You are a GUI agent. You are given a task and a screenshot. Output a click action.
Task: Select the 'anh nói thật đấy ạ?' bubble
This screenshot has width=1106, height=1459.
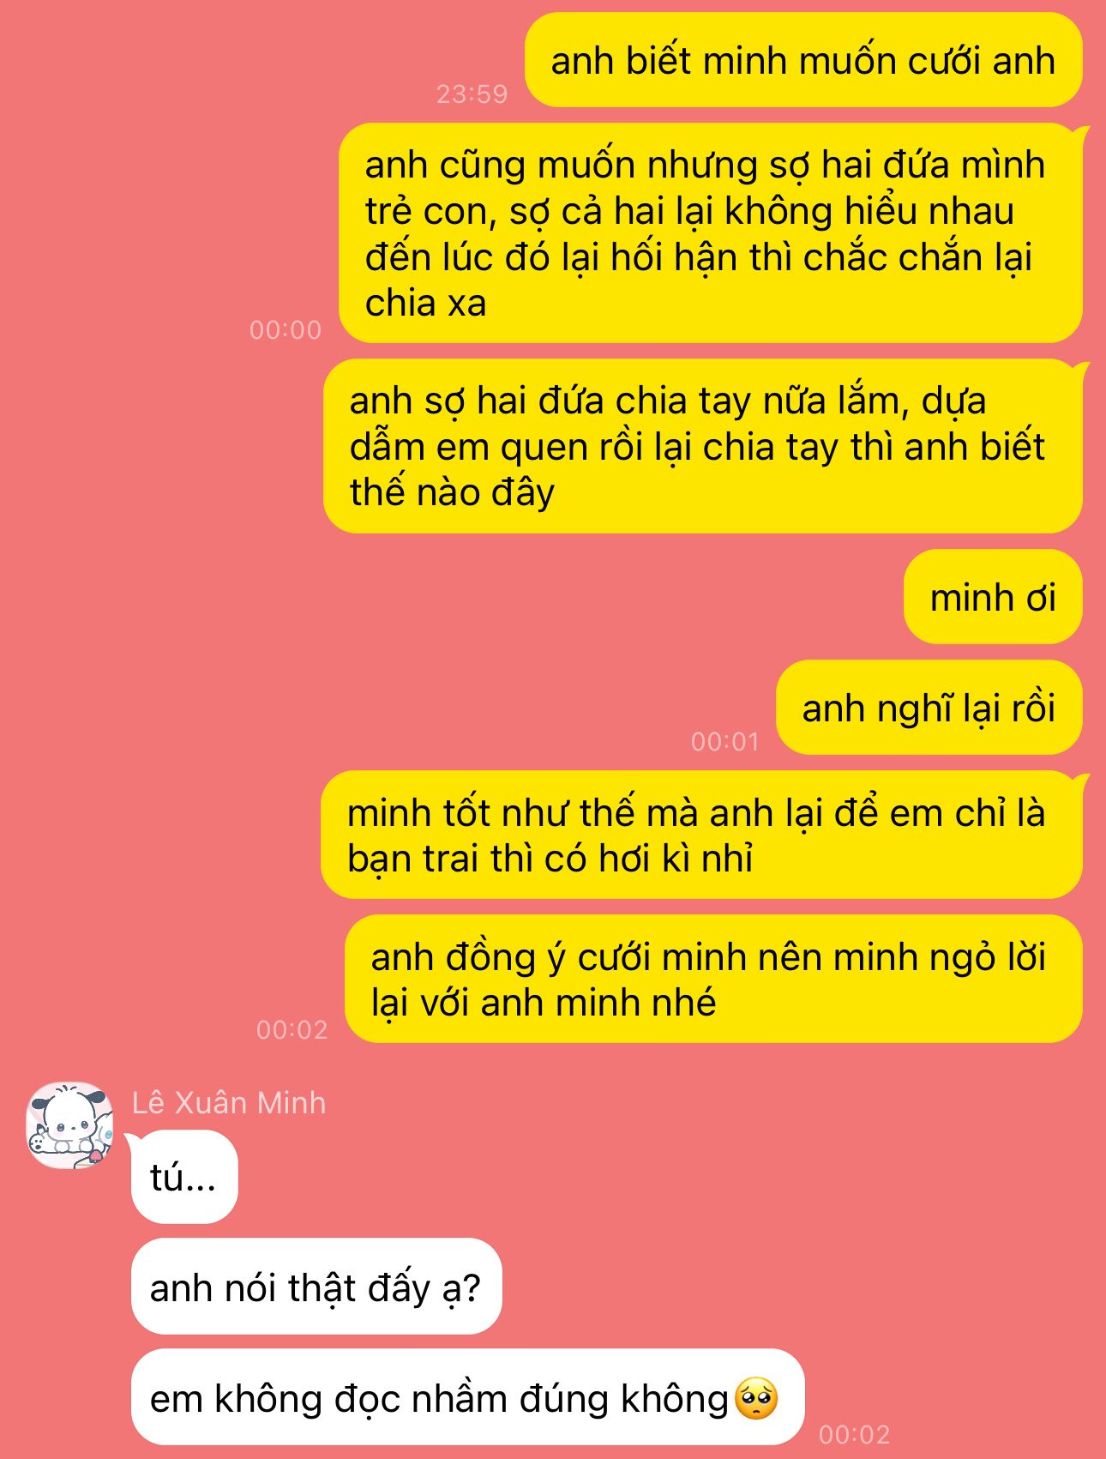tap(316, 1287)
